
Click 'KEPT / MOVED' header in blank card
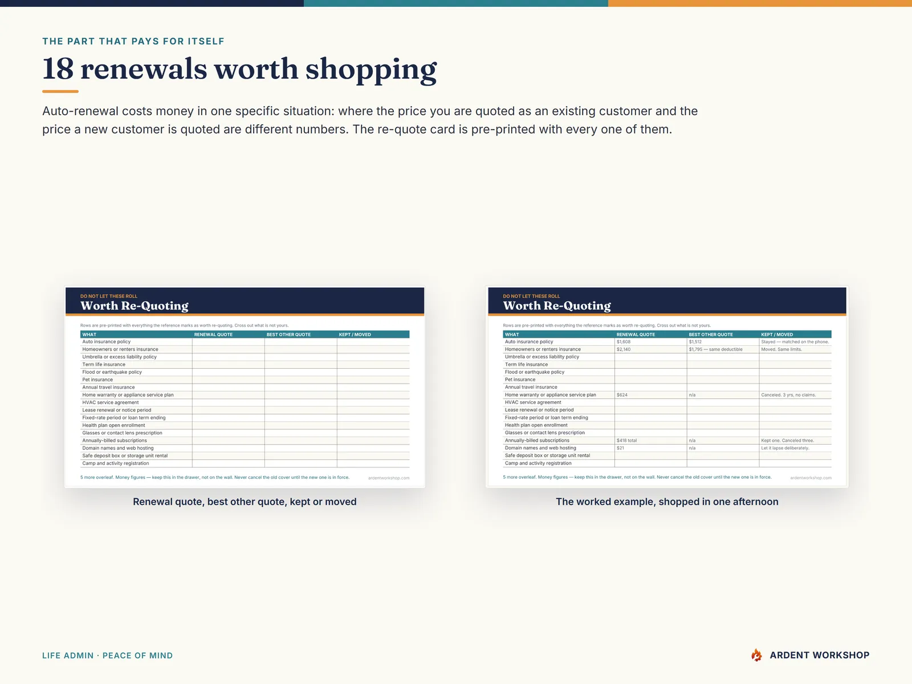point(355,335)
